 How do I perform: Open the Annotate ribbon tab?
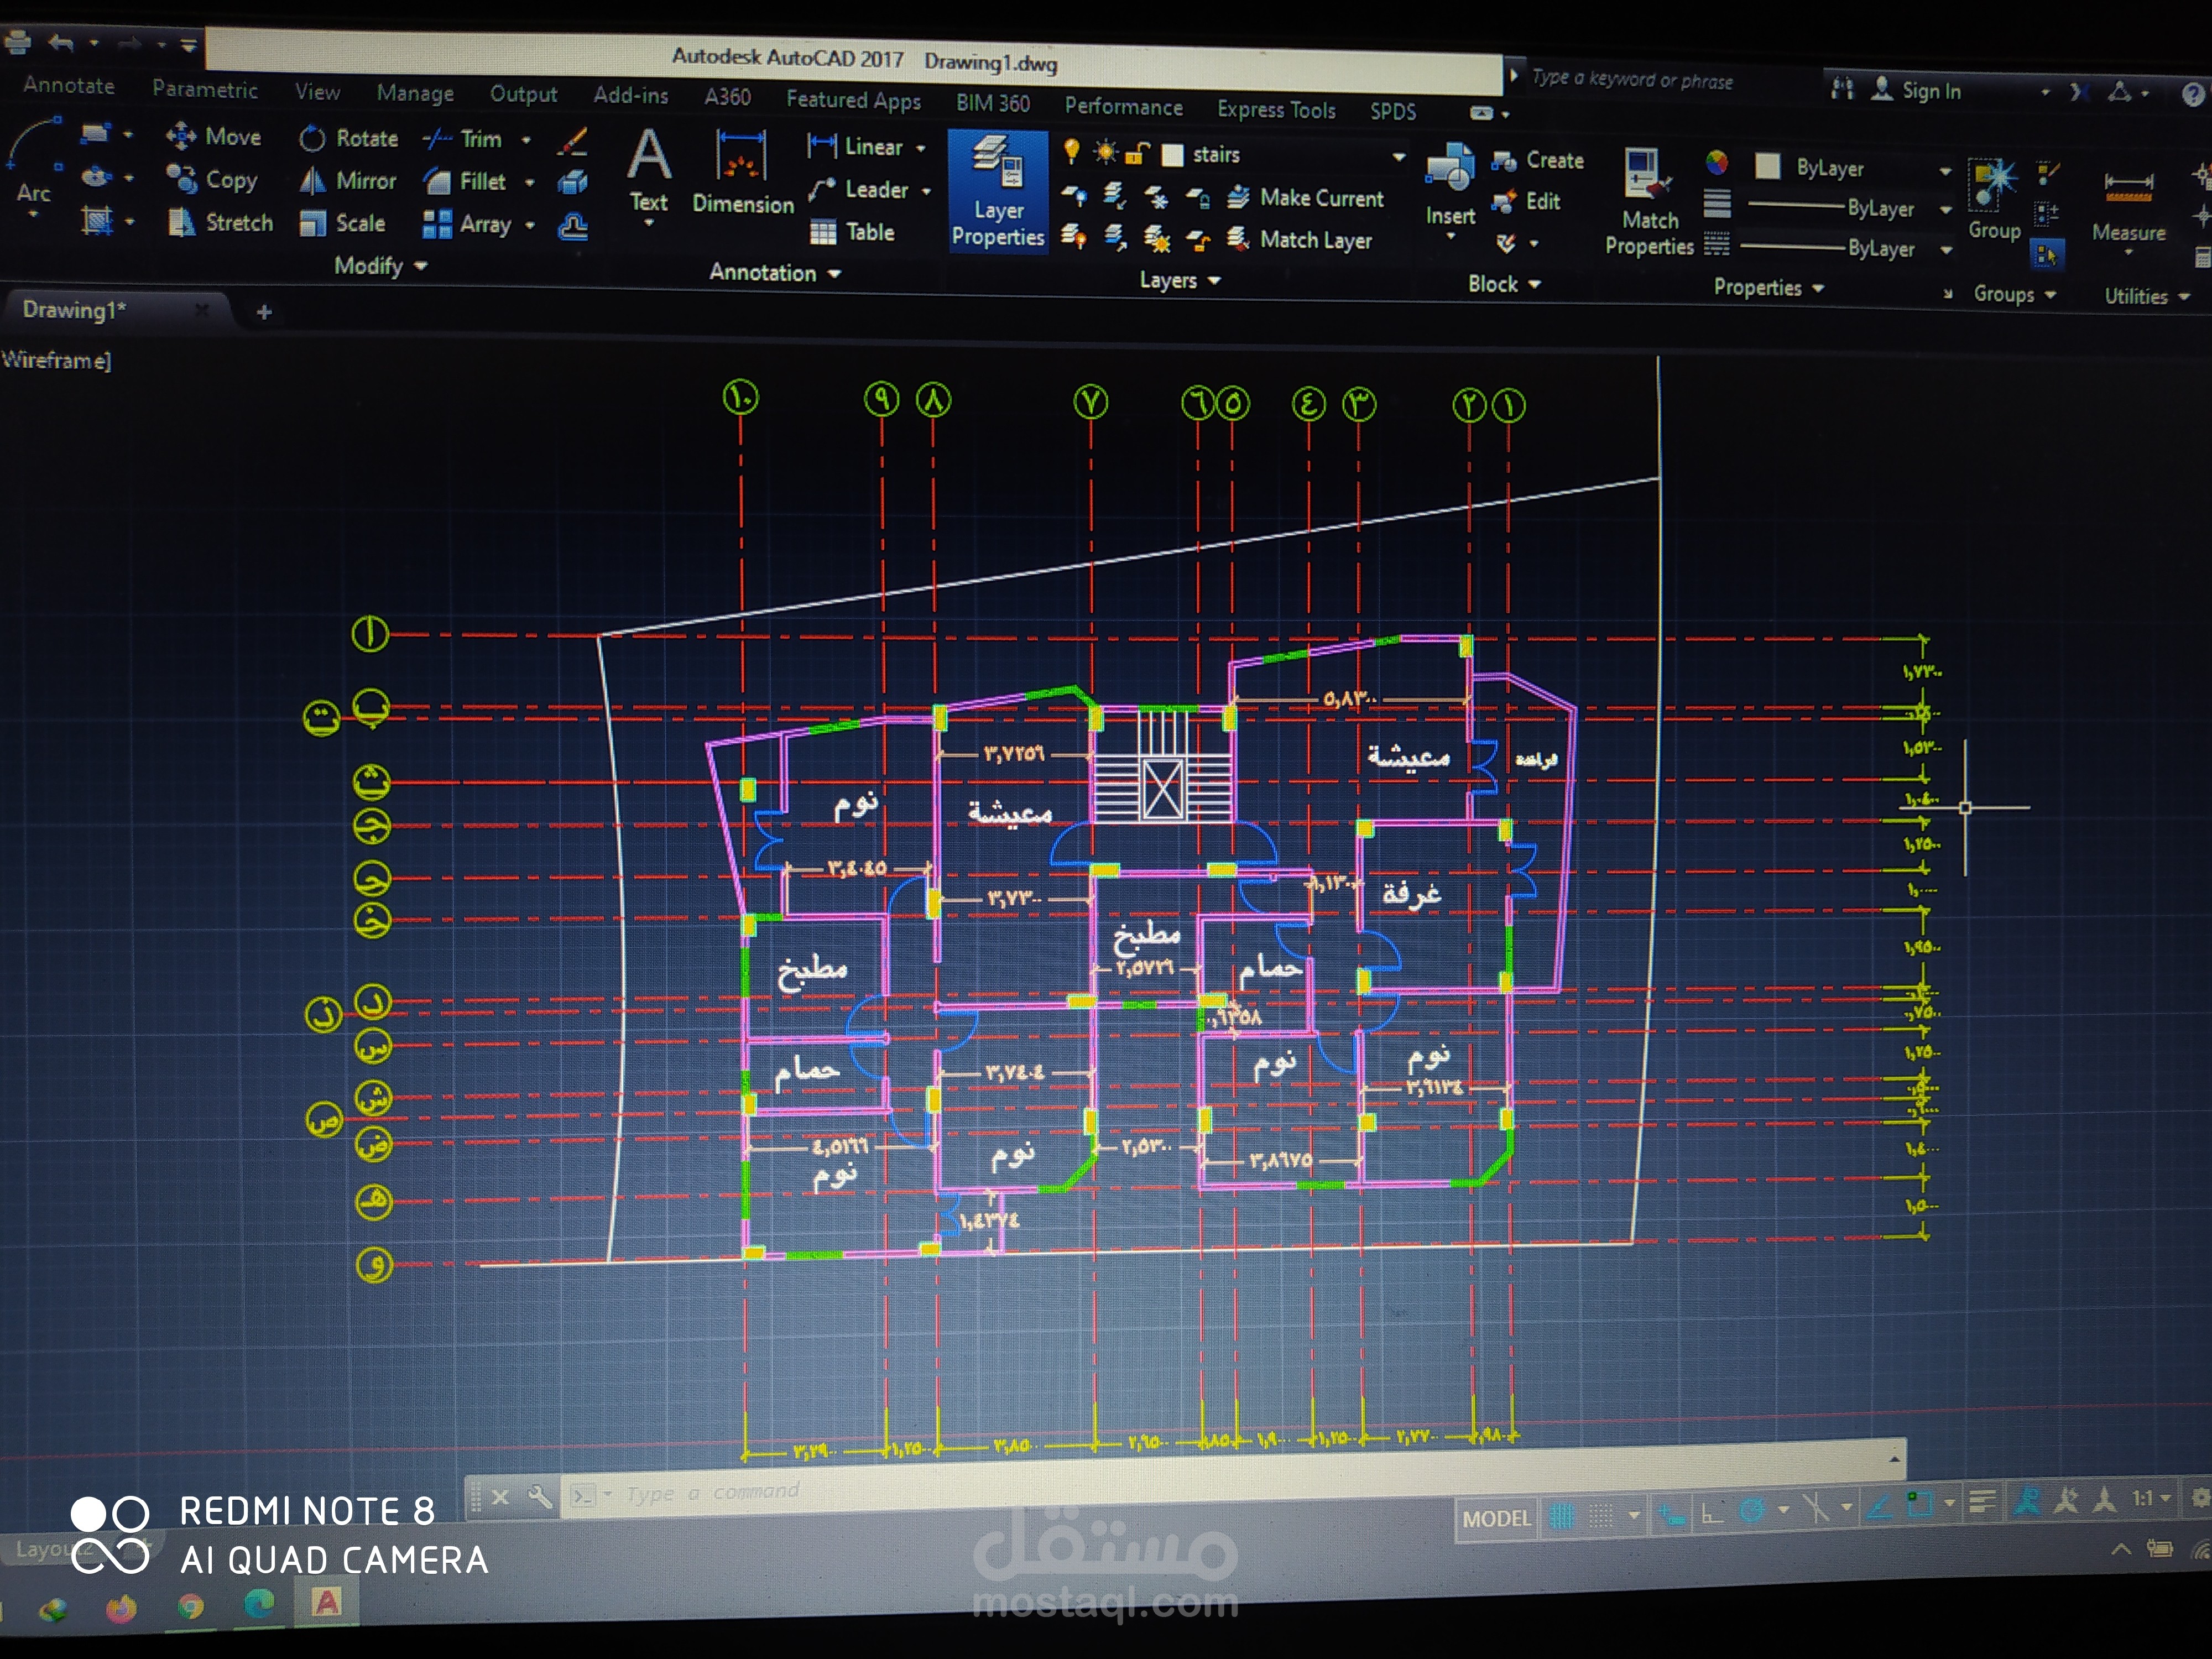pos(69,86)
